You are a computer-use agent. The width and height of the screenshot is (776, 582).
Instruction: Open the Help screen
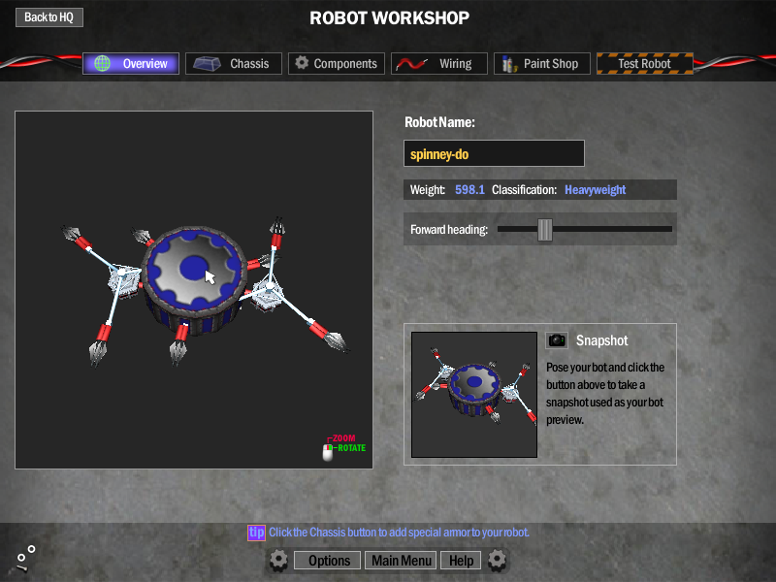[x=461, y=561]
